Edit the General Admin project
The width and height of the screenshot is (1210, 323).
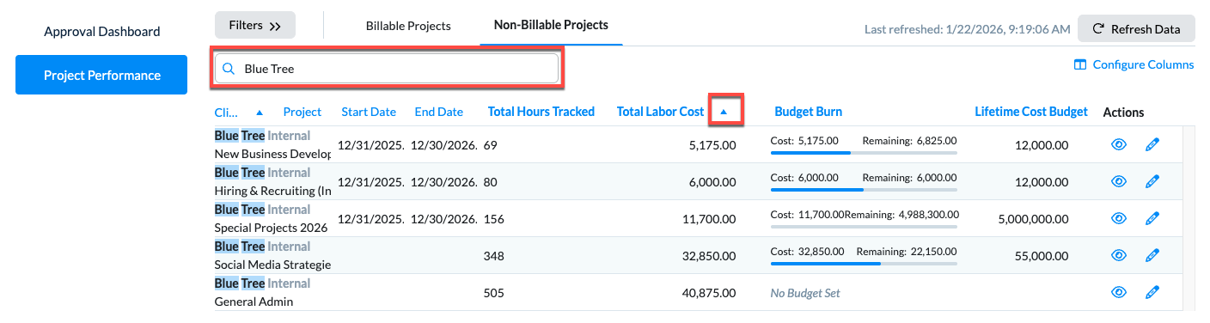[1152, 292]
